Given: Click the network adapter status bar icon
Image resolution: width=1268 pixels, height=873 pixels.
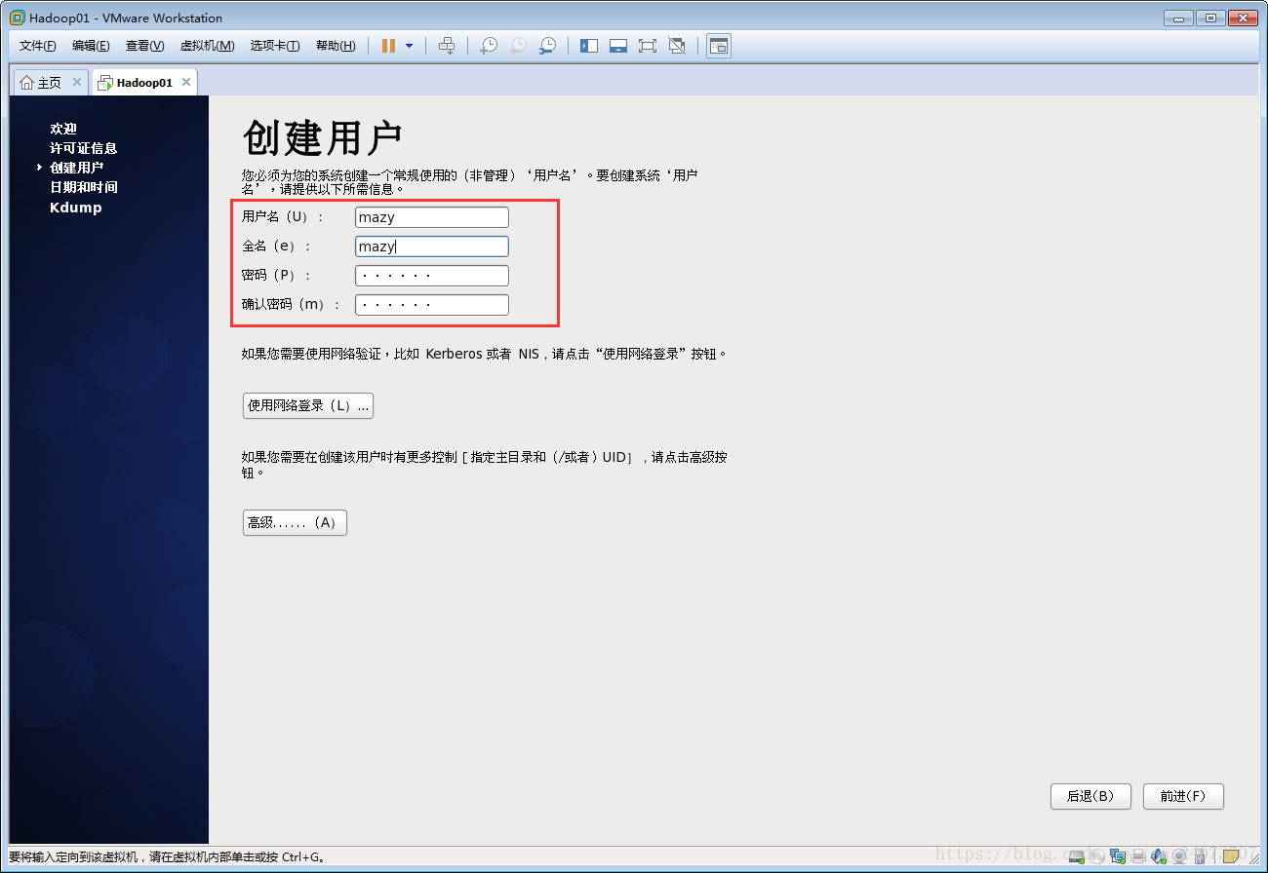Looking at the screenshot, I should (x=1118, y=856).
